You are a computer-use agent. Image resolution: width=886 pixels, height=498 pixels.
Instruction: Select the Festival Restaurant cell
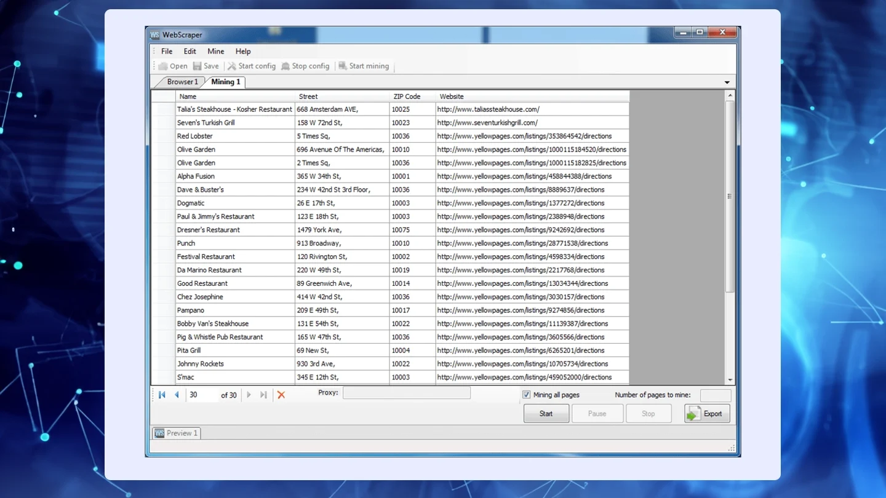point(235,257)
